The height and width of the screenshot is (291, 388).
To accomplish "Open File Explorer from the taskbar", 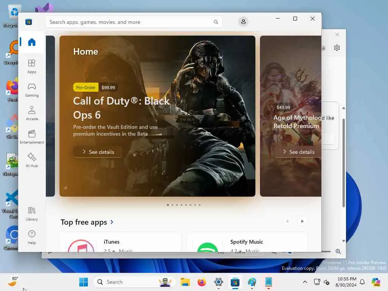I will point(185,282).
